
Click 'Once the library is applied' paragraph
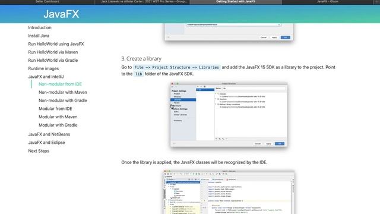[x=194, y=162]
